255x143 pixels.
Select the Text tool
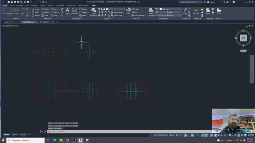(x=67, y=11)
